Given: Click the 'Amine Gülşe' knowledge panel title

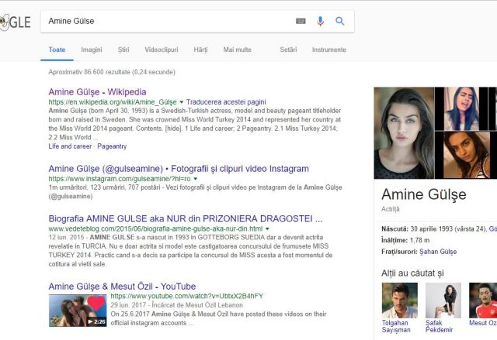Looking at the screenshot, I should 424,194.
